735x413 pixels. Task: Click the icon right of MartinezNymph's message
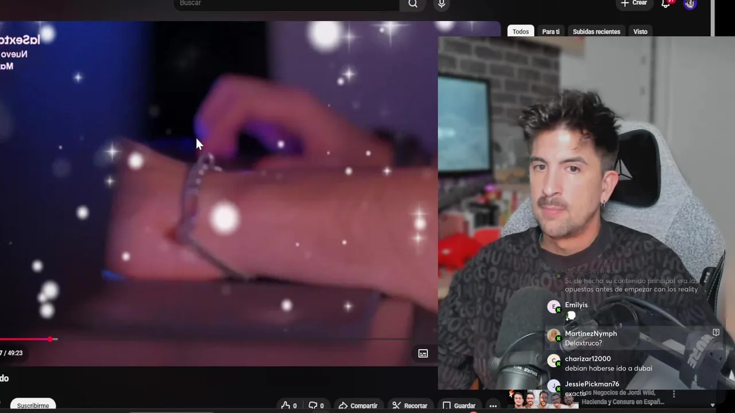coord(716,332)
